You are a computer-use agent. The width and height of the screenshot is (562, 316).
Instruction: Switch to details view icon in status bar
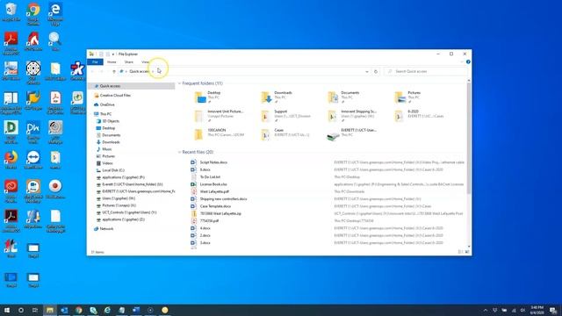pyautogui.click(x=460, y=252)
